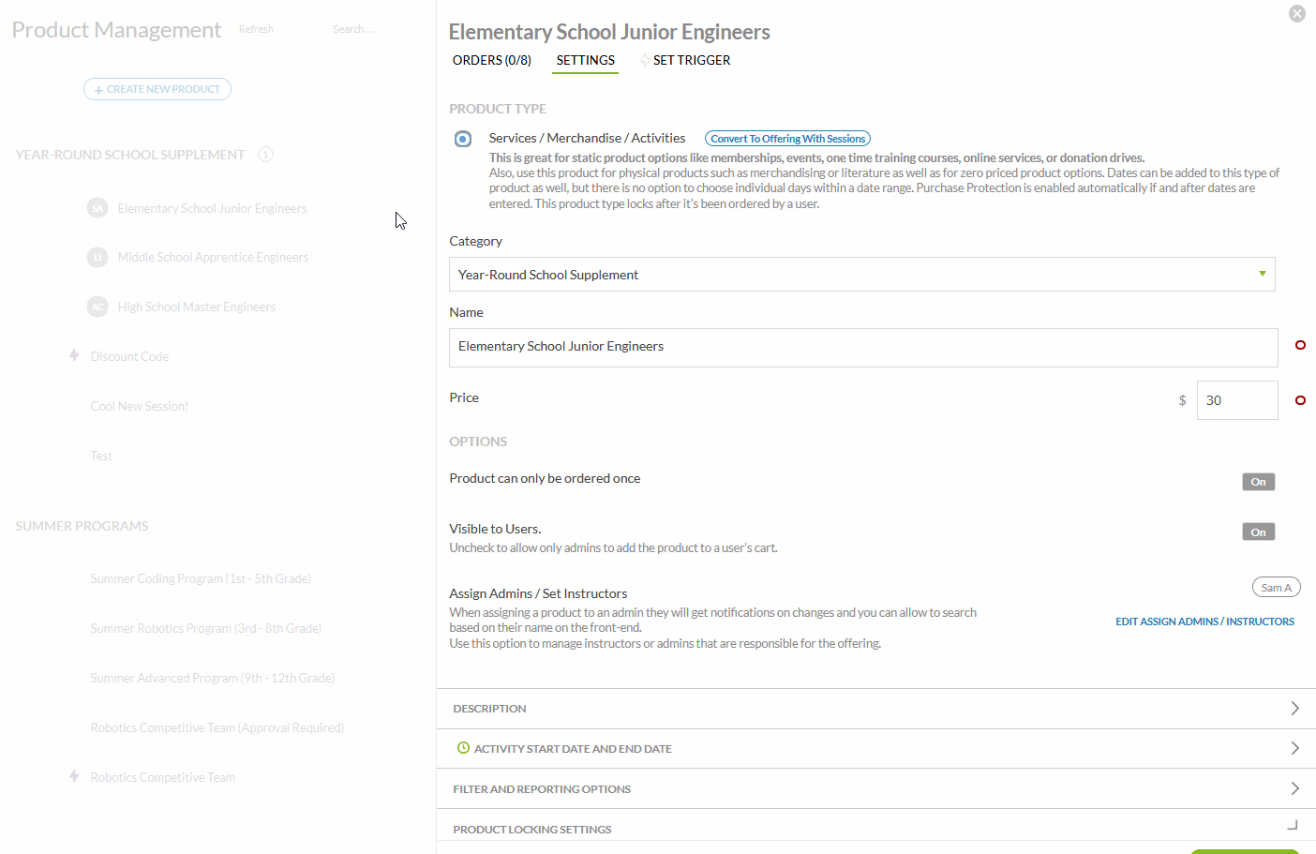Close the product settings panel
The height and width of the screenshot is (854, 1316).
click(1296, 14)
